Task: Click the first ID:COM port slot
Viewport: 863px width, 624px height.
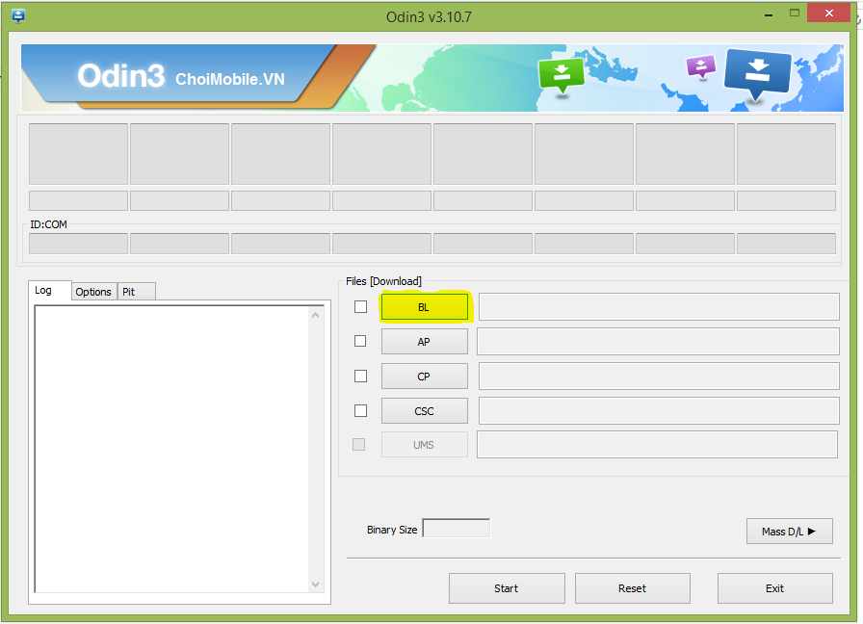Action: coord(78,244)
